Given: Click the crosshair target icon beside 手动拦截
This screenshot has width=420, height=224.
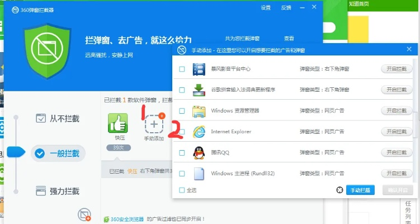Looking at the screenshot, I should pos(339,190).
